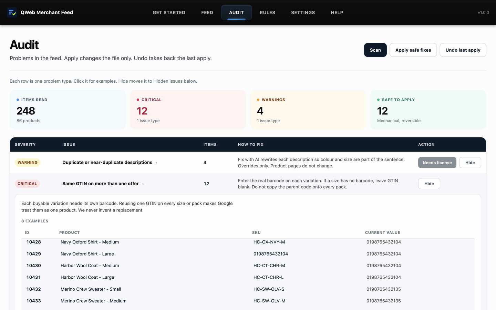Click the SEVERITY column header
Screen dimensions: 496x310
point(25,145)
